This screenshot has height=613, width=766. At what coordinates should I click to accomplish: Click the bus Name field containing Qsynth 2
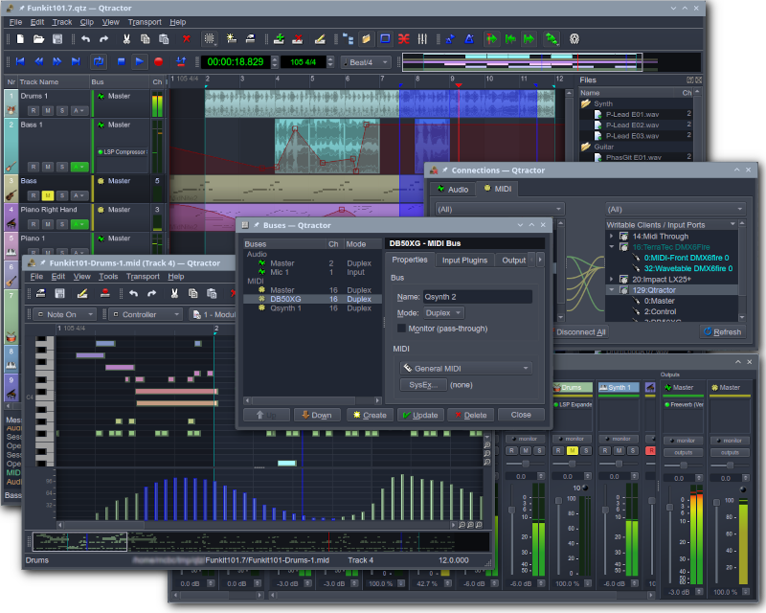pyautogui.click(x=477, y=297)
